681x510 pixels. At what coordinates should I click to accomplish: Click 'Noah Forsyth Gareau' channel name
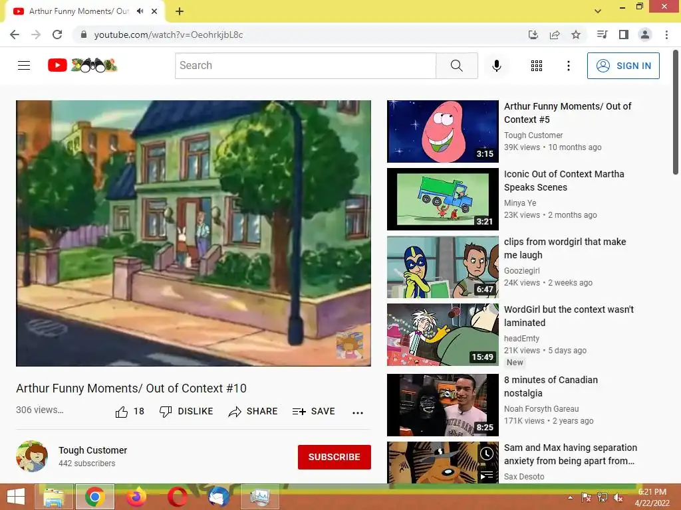[541, 408]
